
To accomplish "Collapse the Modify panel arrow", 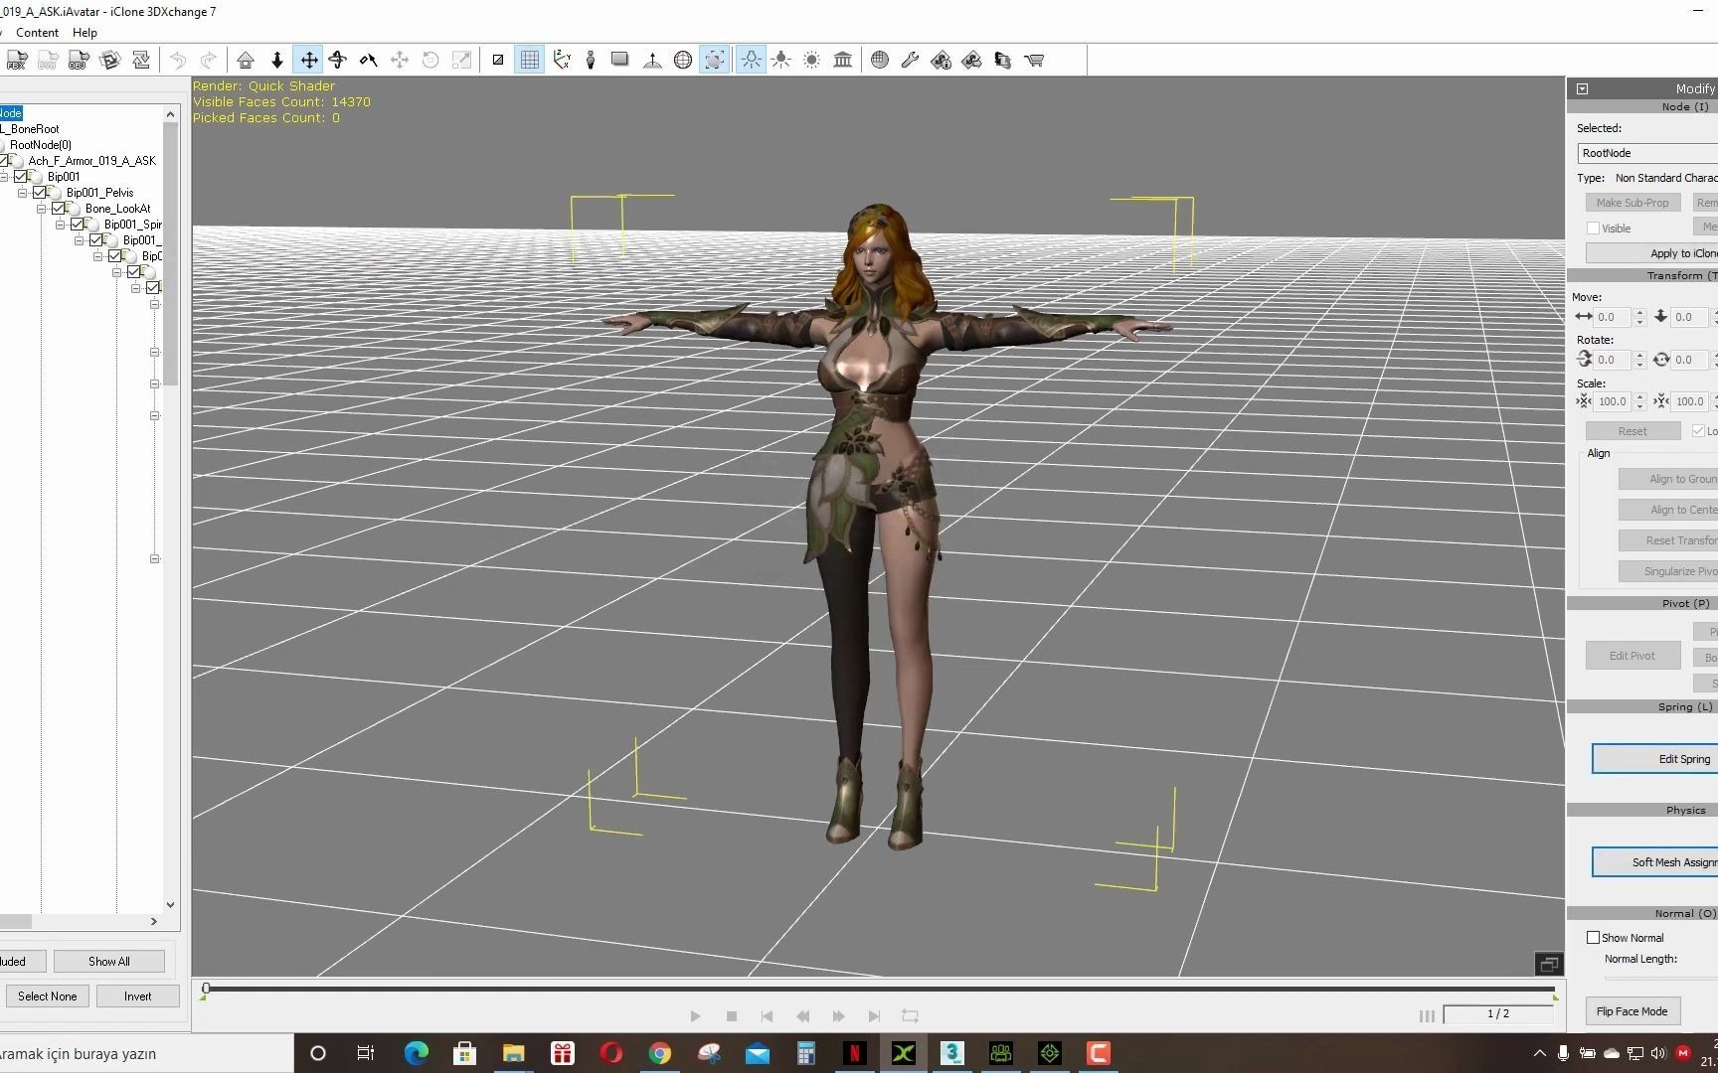I will pos(1583,88).
